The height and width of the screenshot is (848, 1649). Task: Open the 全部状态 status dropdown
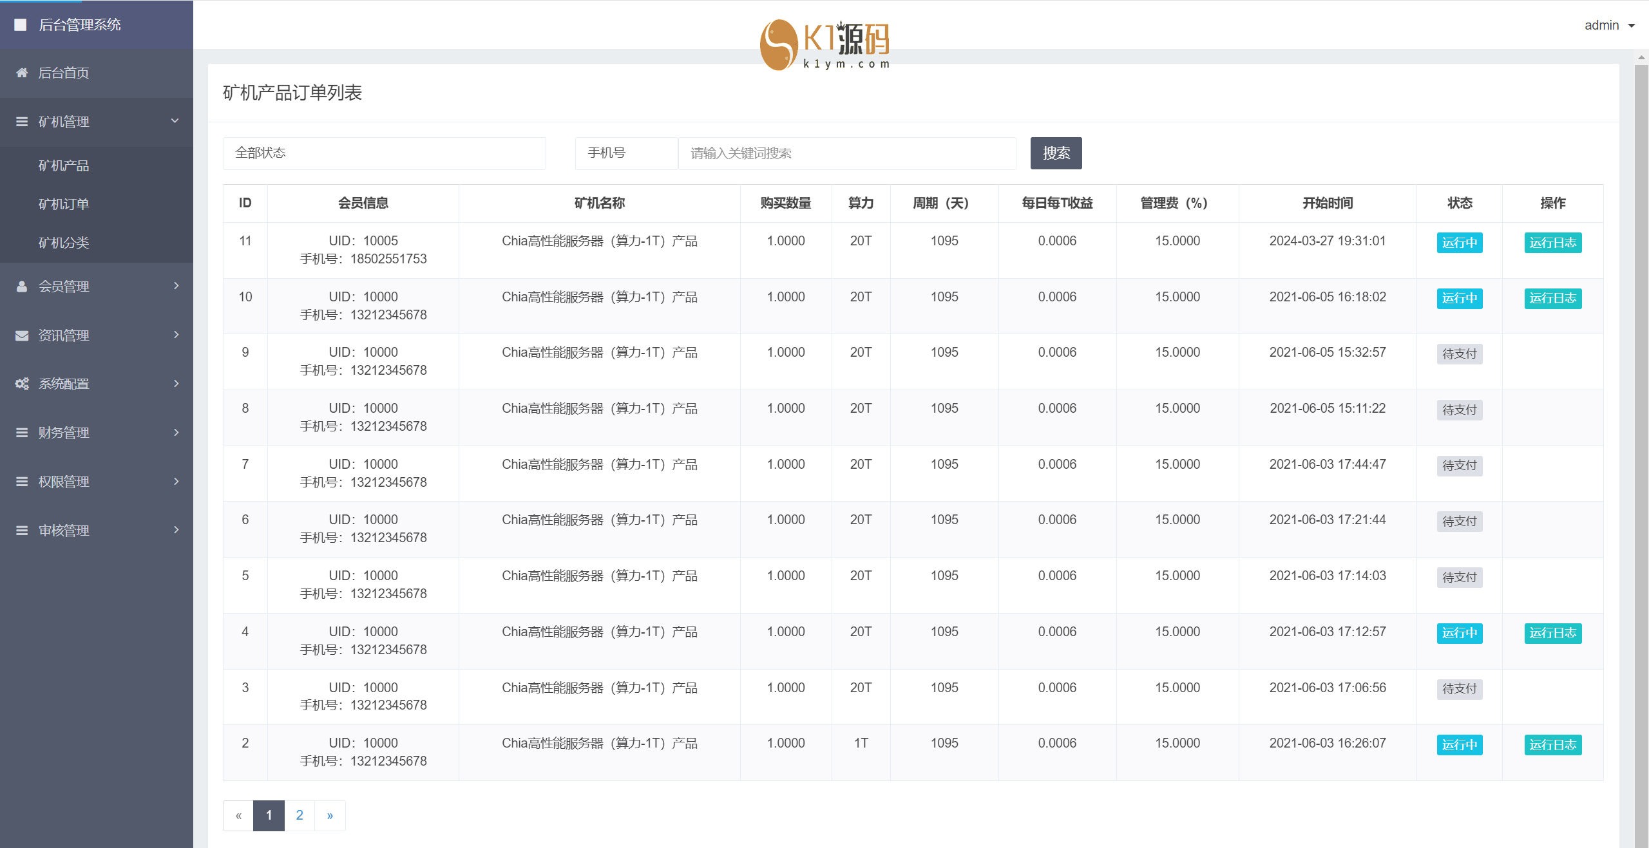pos(384,153)
